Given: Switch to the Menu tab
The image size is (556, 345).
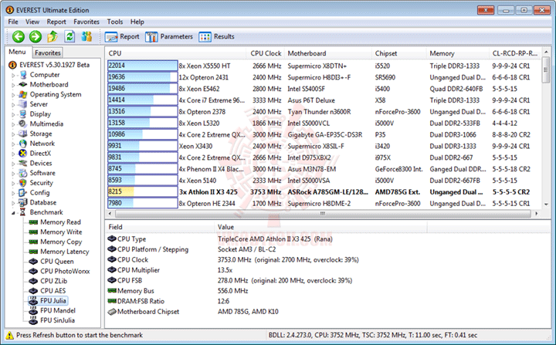Looking at the screenshot, I should 17,52.
